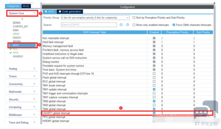The width and height of the screenshot is (221, 129).
Task: Select Time base: System tick timer row
Action: pos(128,69)
